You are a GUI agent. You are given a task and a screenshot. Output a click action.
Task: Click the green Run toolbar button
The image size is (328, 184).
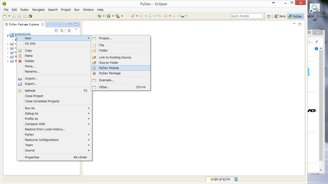(108, 16)
